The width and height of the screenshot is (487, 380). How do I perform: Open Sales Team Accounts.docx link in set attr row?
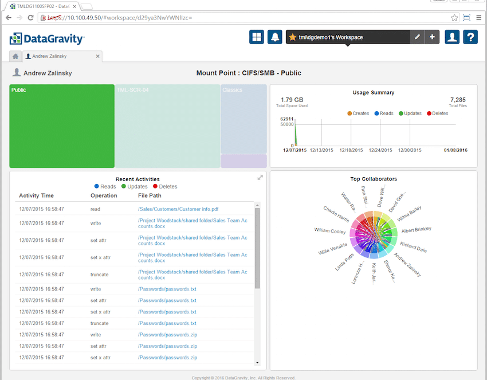(193, 241)
